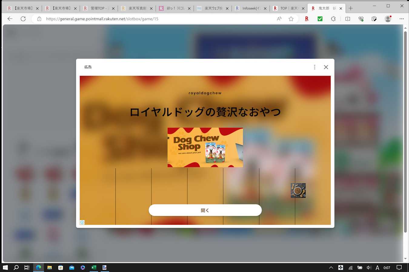
Task: Turn on Read Aloud in address bar
Action: coord(279,19)
